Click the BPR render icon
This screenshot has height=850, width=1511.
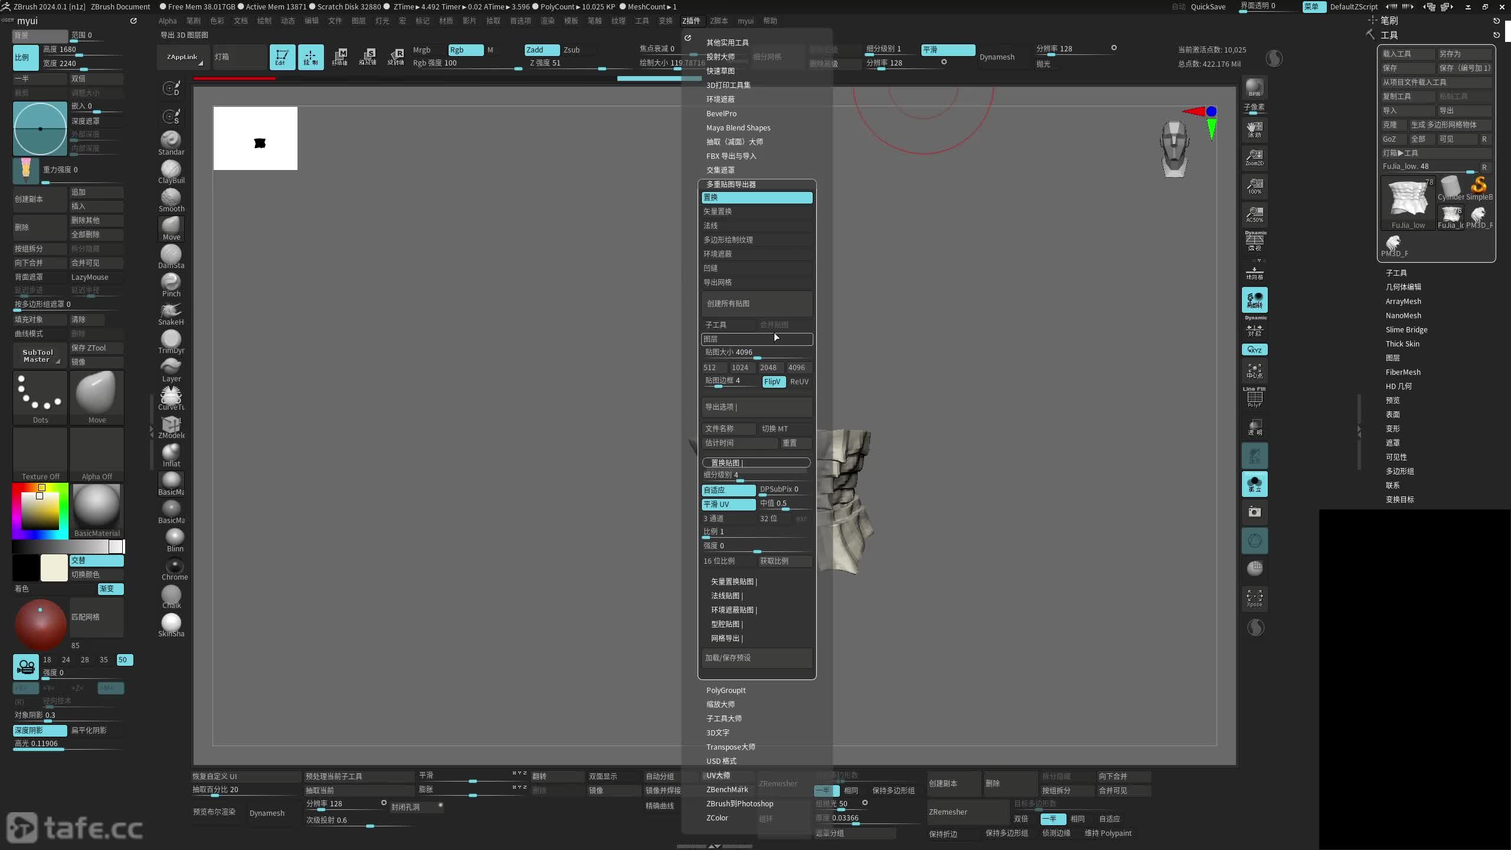tap(1254, 87)
